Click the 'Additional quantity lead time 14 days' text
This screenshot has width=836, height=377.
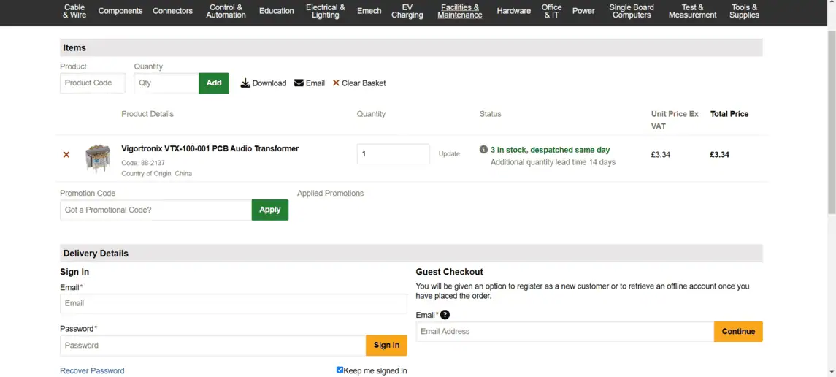tap(553, 162)
